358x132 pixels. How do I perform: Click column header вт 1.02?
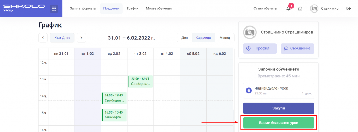coord(88,54)
